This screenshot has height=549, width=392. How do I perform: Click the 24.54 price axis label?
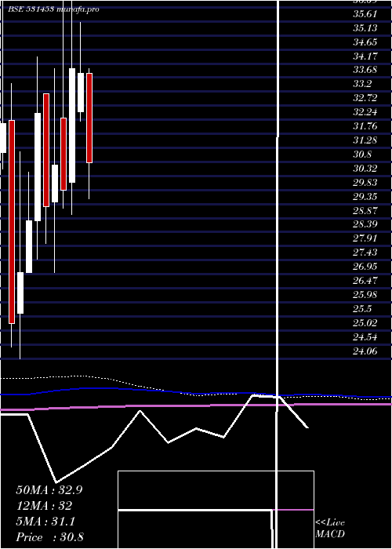pos(365,337)
